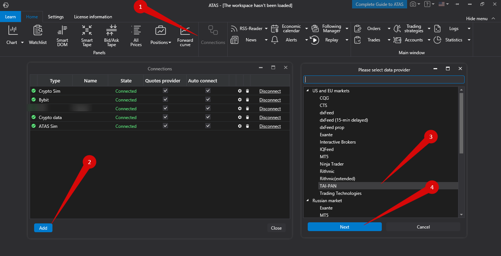Toggle Quotes provider for ATAS Sim
Viewport: 501px width, 256px height.
(165, 126)
